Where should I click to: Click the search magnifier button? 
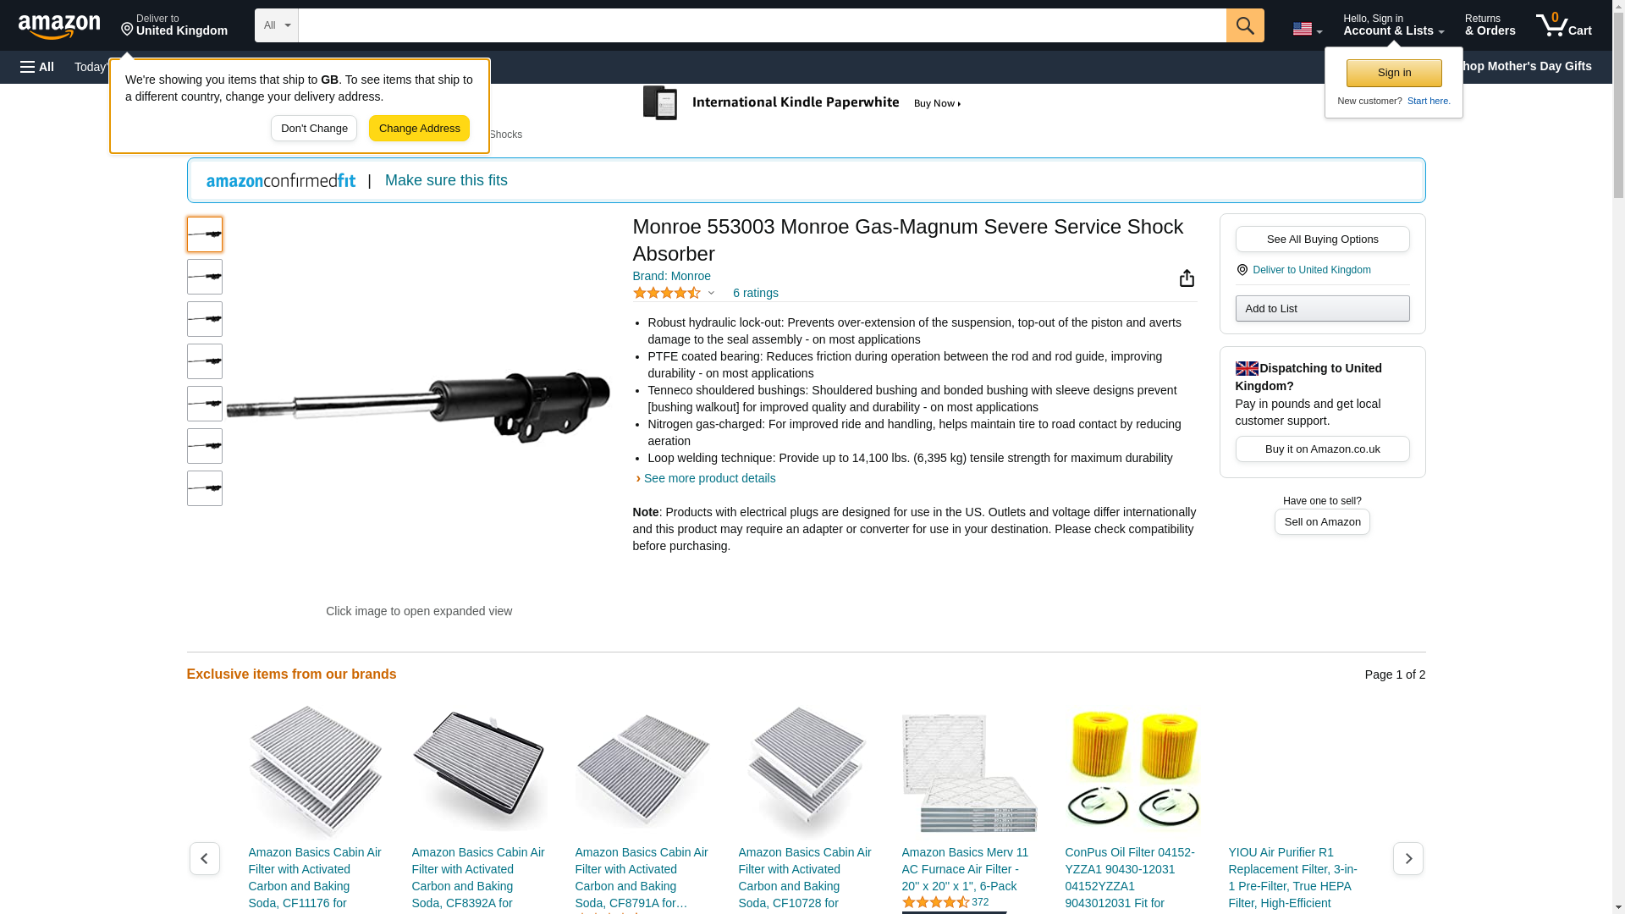click(x=1245, y=25)
